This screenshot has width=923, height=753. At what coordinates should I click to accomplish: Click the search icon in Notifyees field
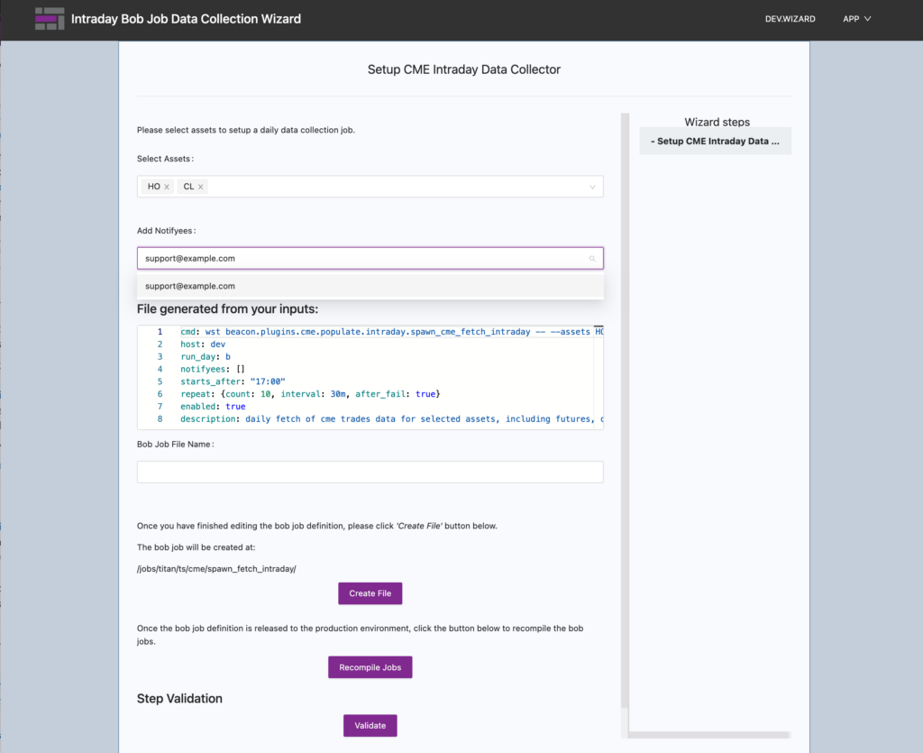[592, 259]
